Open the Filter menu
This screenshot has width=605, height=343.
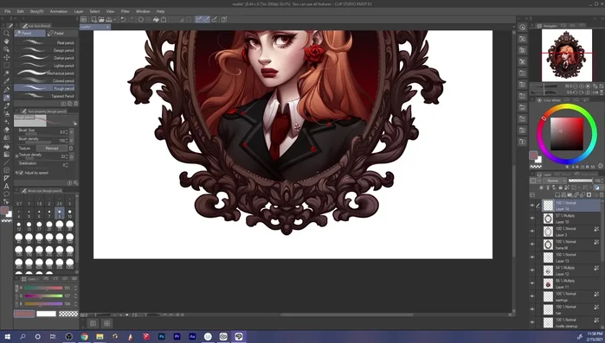click(125, 11)
